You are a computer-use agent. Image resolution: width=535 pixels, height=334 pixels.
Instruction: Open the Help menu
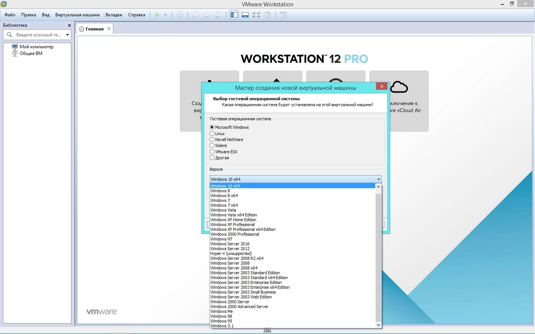pos(137,15)
